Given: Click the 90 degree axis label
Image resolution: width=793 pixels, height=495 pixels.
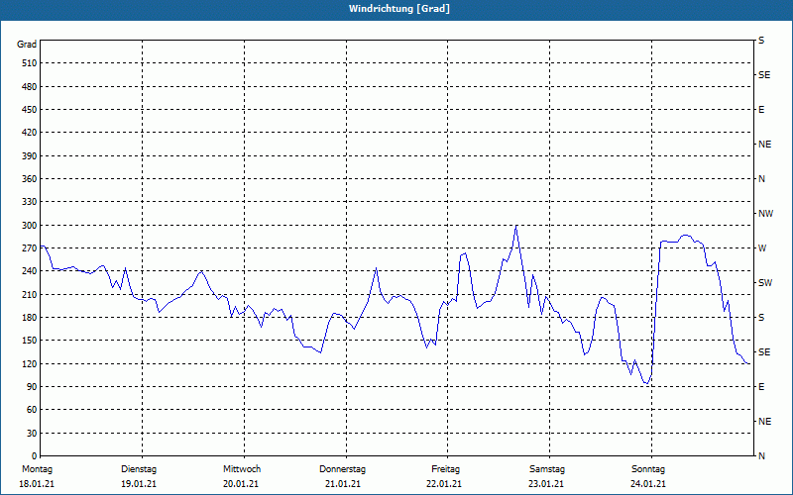Looking at the screenshot, I should point(31,387).
